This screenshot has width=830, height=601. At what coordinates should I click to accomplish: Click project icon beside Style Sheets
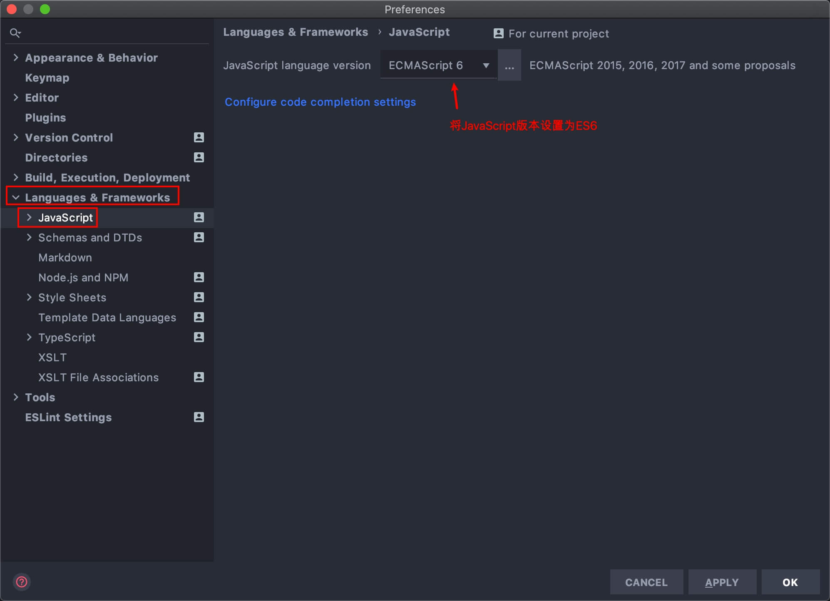pos(199,297)
